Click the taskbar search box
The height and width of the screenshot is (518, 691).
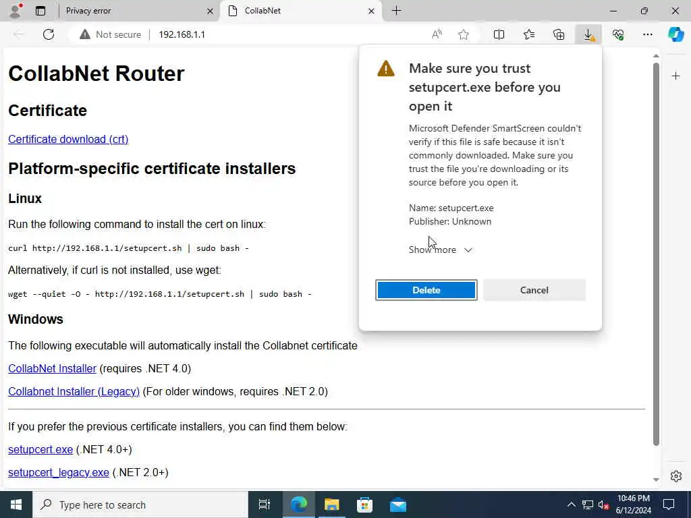[140, 505]
